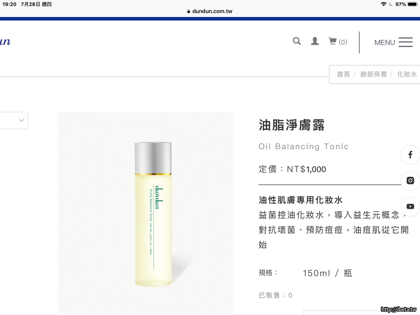Select 化妝水 breadcrumb link
The width and height of the screenshot is (420, 315).
[406, 74]
